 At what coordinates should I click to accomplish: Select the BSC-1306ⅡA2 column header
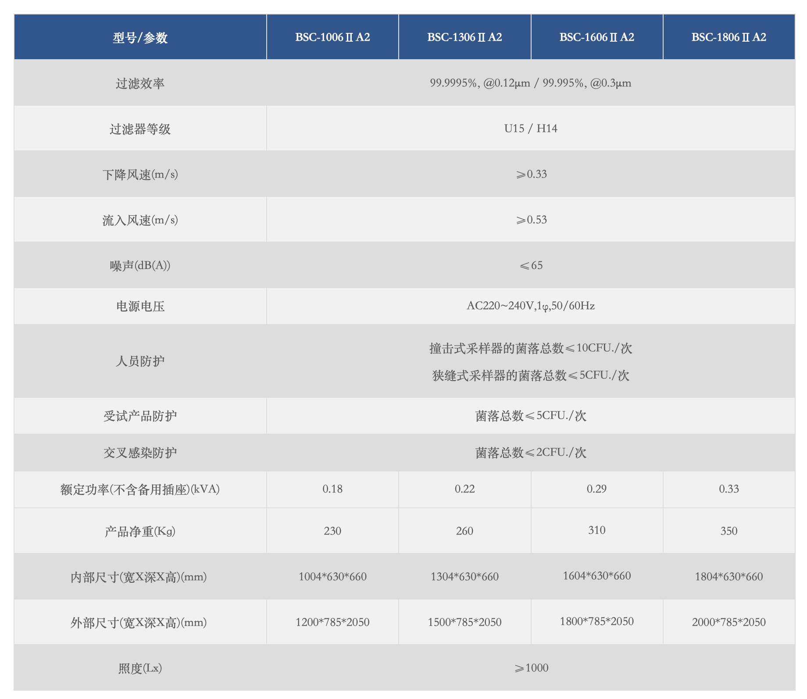pyautogui.click(x=464, y=37)
